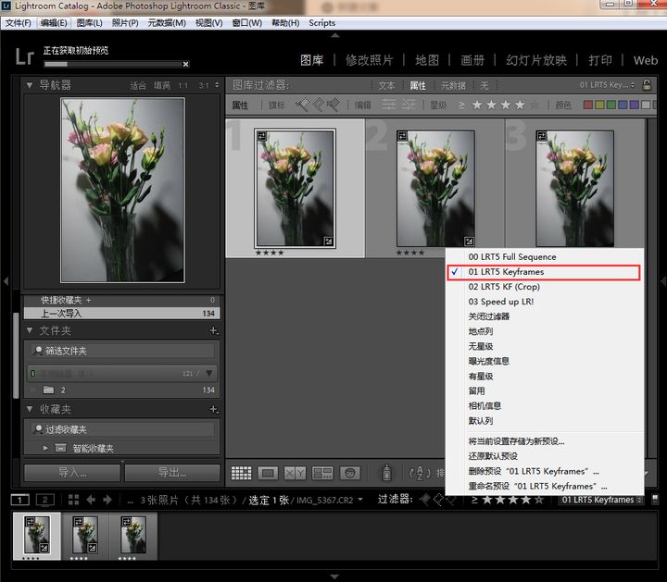This screenshot has height=582, width=667.
Task: Switch to Develop module tab
Action: point(369,60)
